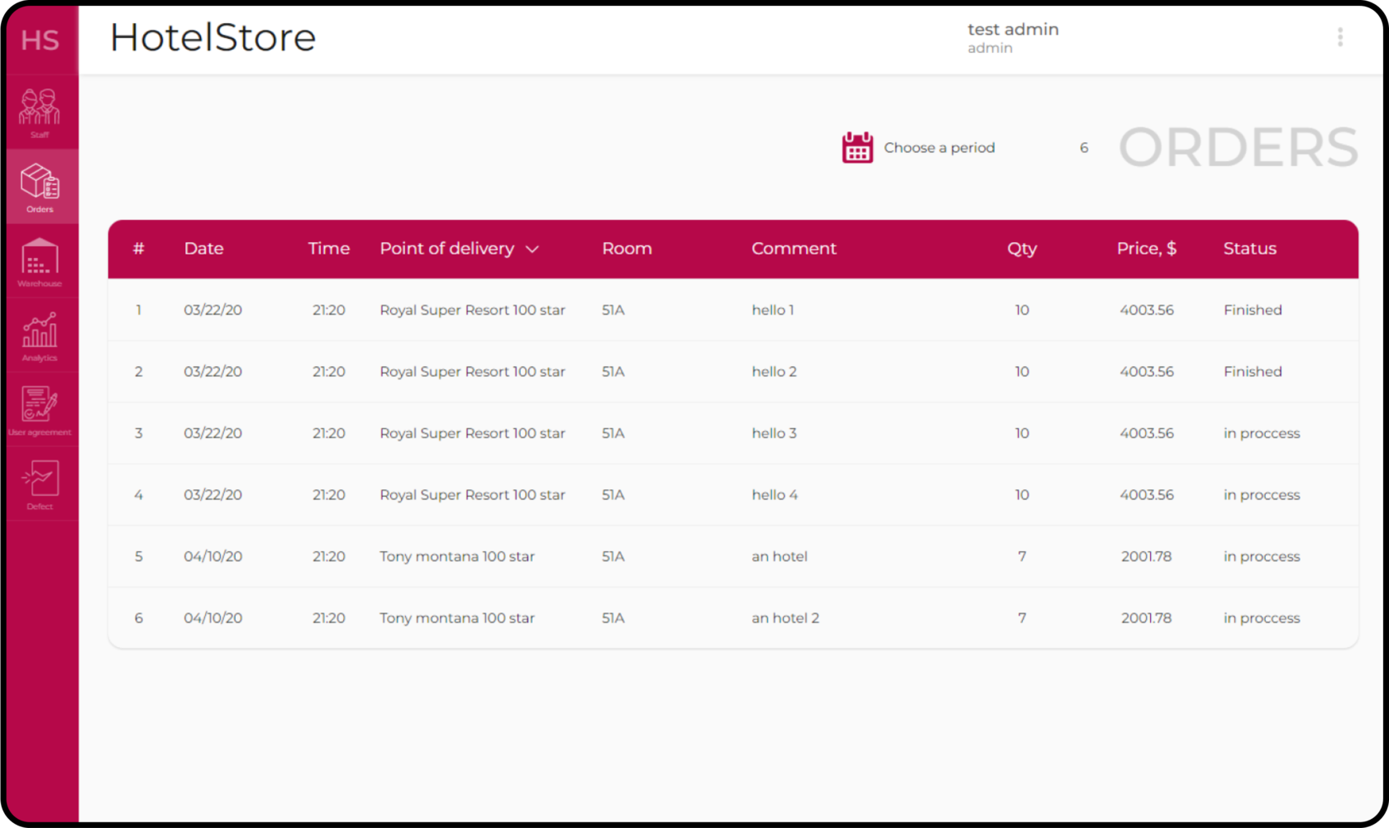Click quantity 7 in row 6
This screenshot has height=828, width=1389.
[x=1022, y=618]
